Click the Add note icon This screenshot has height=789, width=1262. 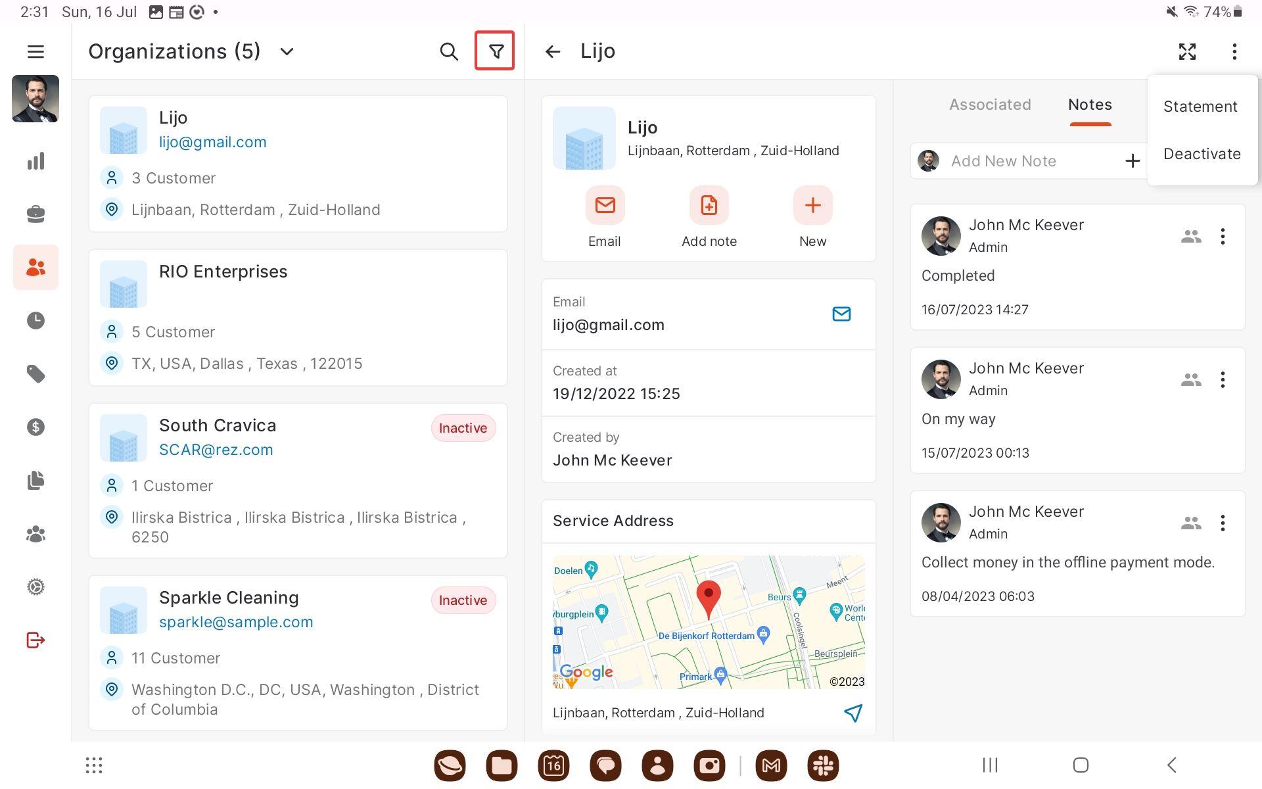point(709,205)
